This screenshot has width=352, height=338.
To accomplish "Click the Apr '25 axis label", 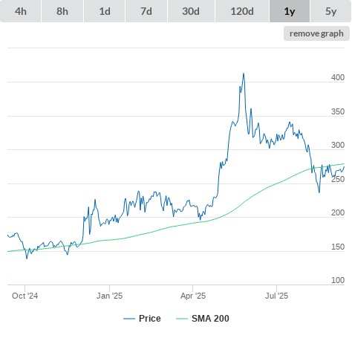I will [193, 296].
